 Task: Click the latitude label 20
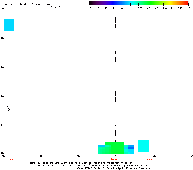click(x=2, y=9)
